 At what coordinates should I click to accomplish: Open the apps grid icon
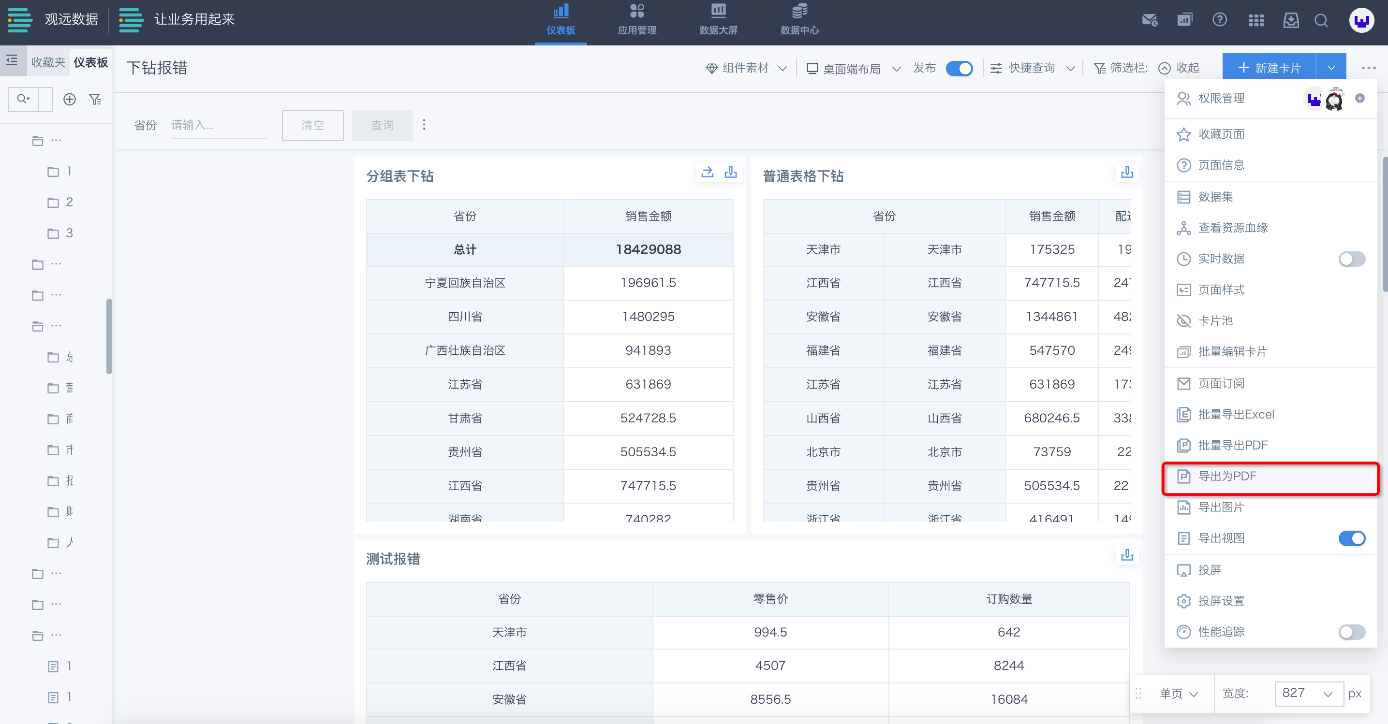point(1256,20)
